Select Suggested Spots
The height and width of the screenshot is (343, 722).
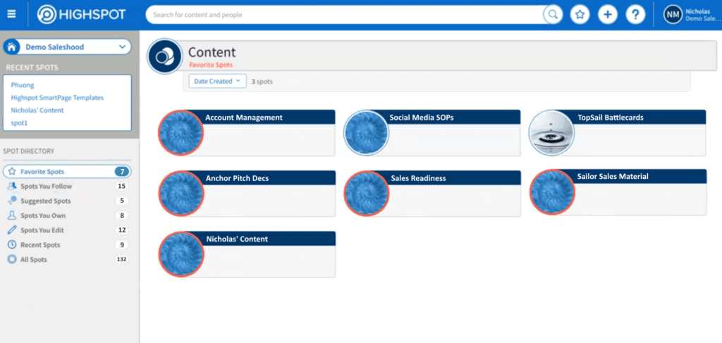tap(46, 201)
